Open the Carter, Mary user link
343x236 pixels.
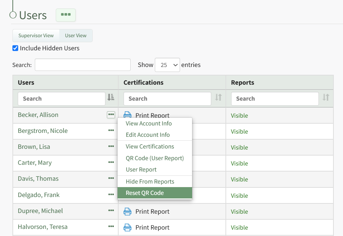click(35, 163)
